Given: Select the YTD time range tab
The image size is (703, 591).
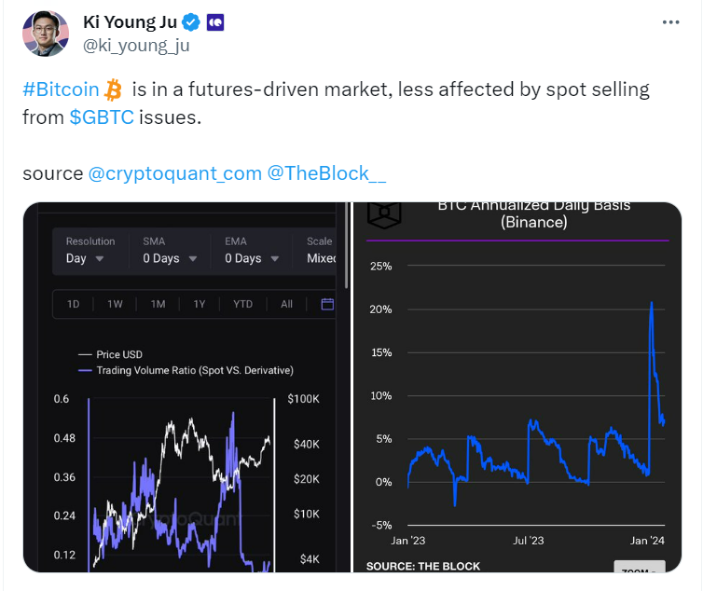Looking at the screenshot, I should (x=242, y=304).
